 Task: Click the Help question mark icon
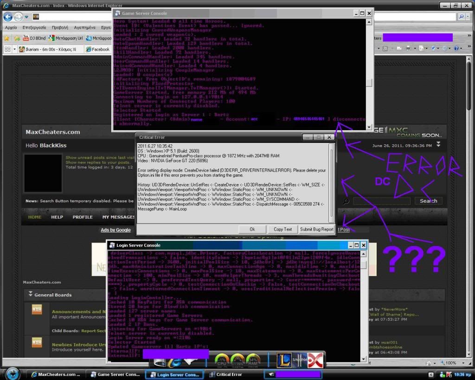[456, 48]
